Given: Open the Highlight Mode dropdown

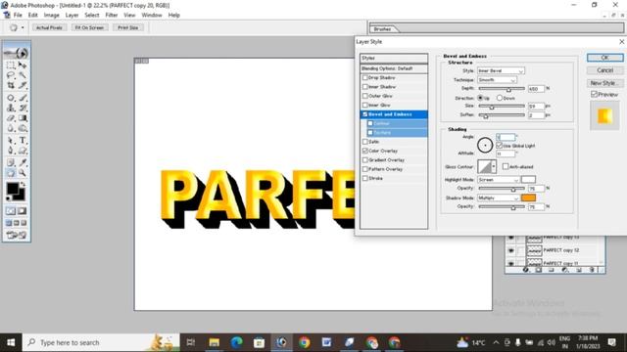Looking at the screenshot, I should point(499,180).
